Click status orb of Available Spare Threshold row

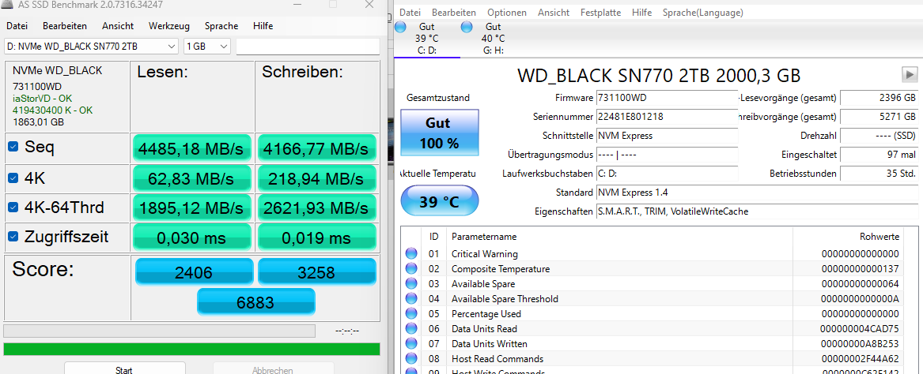pos(410,299)
